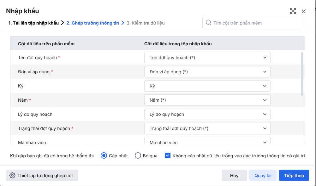Click the Tìm cột trên phần mềm search field
316x186 pixels.
tap(256, 23)
